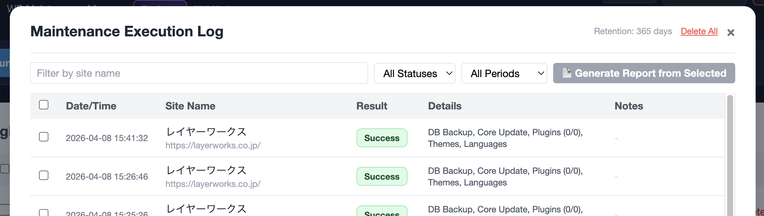764x216 pixels.
Task: Close the Maintenance Execution Log dialog
Action: point(731,32)
